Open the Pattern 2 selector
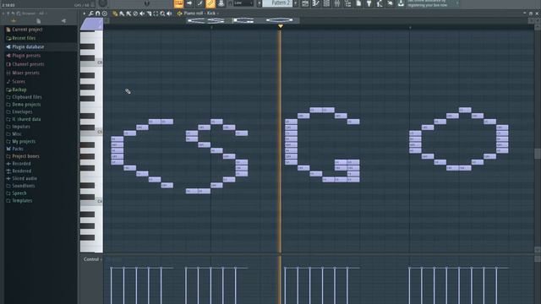This screenshot has width=541, height=304. coord(277,3)
